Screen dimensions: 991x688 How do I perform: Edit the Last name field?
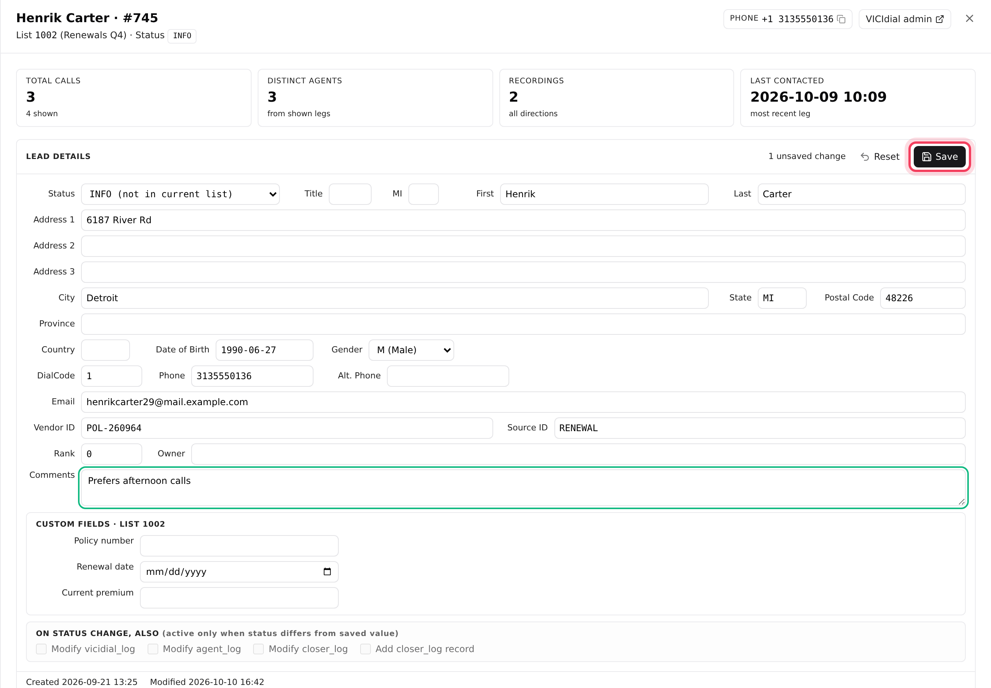(x=861, y=194)
